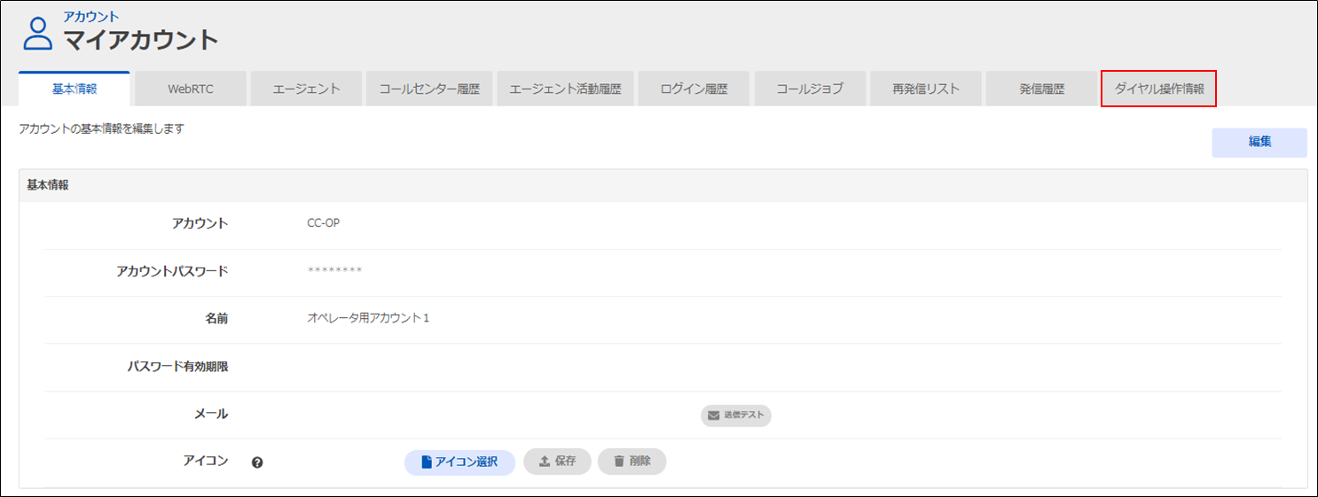
Task: Select the コールセンター履歴 tab
Action: 429,89
